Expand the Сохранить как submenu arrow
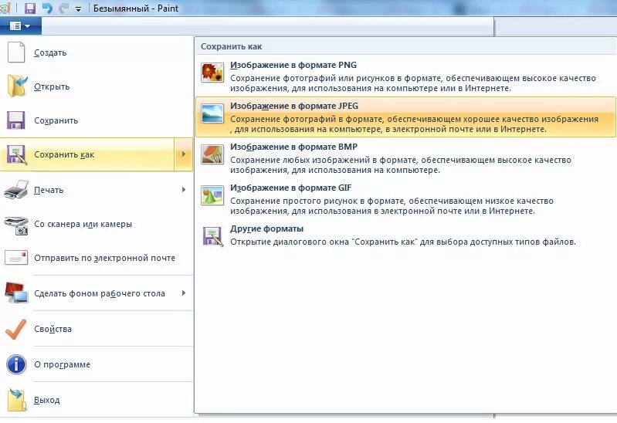 coord(183,154)
